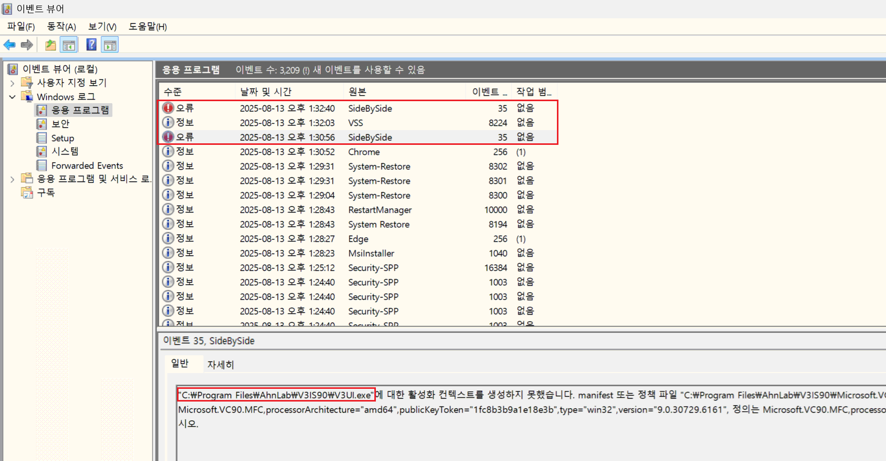Switch to the 자세히 tab
The height and width of the screenshot is (461, 886).
(x=220, y=364)
